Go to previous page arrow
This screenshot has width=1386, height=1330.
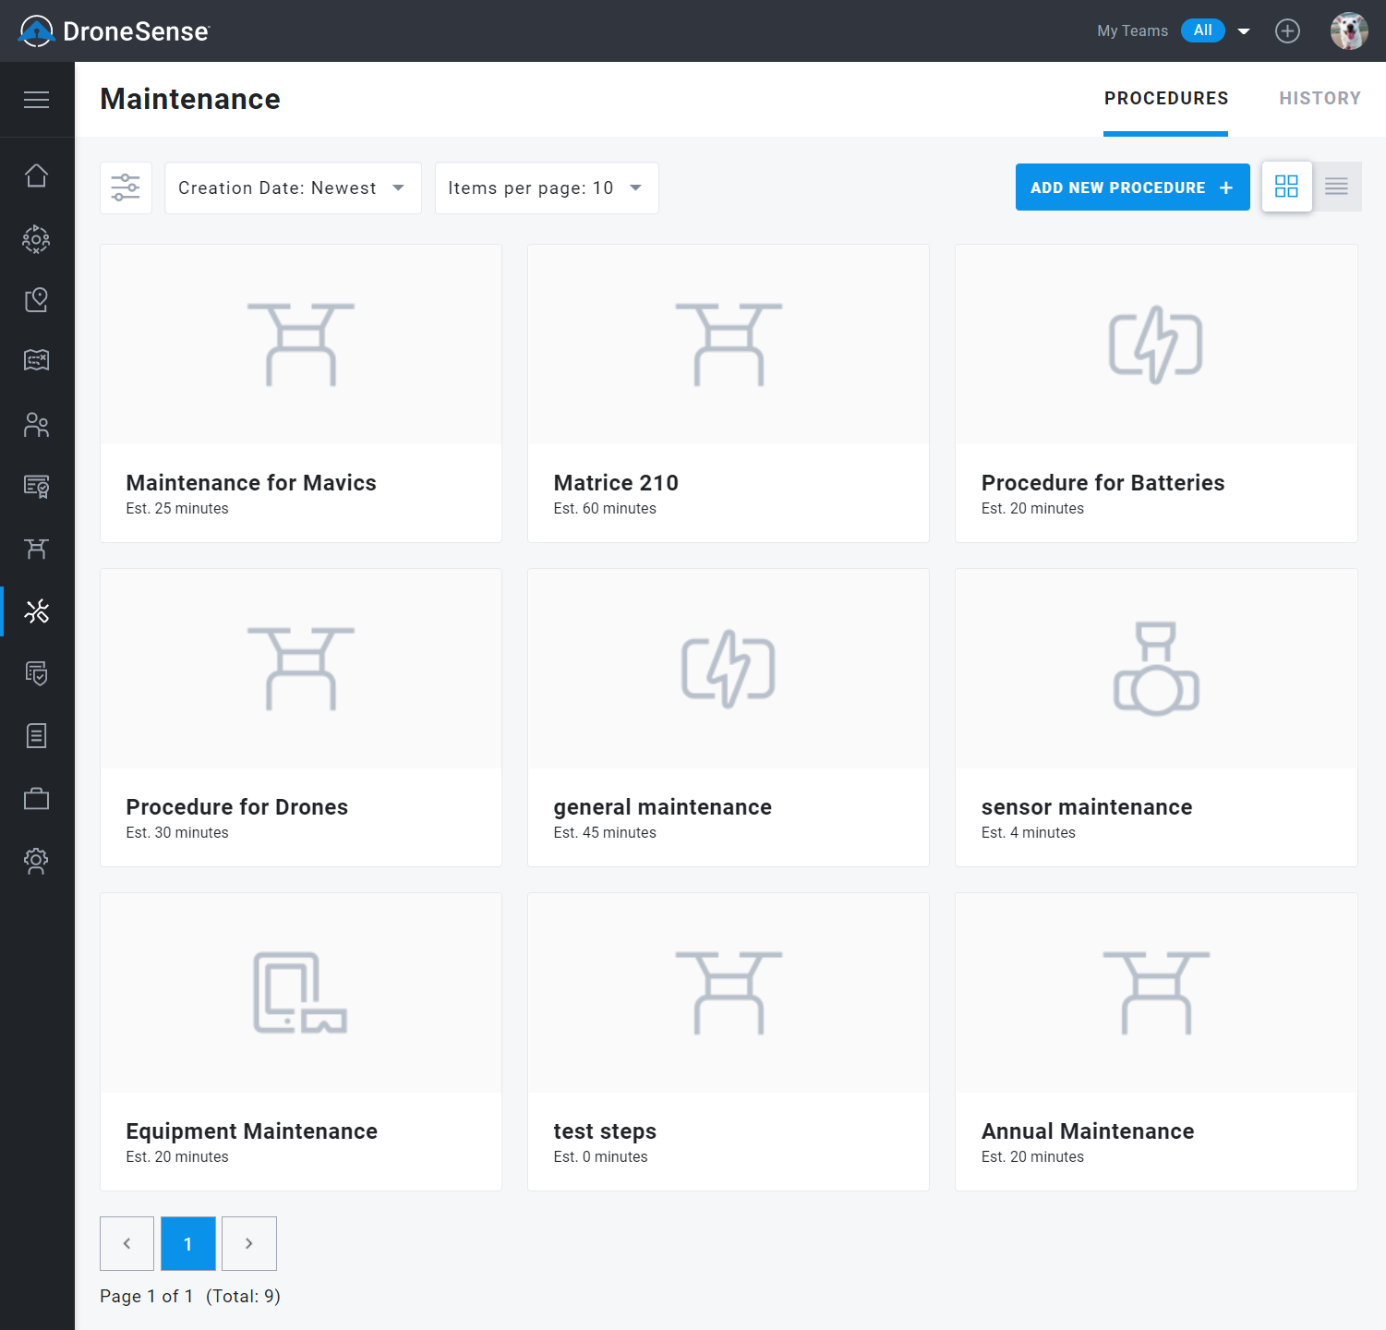pos(127,1243)
